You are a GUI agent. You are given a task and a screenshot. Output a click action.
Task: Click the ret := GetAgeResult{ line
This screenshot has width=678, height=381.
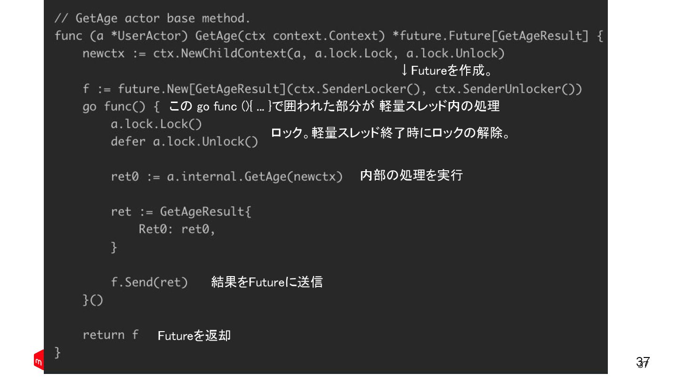(181, 212)
